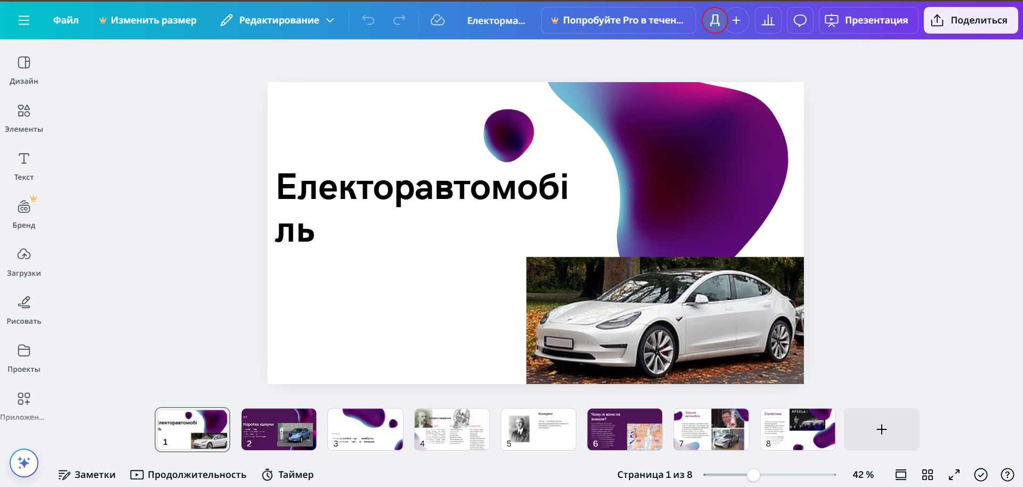Viewport: 1023px width, 487px height.
Task: Click Изменить размер in top bar
Action: pos(148,20)
